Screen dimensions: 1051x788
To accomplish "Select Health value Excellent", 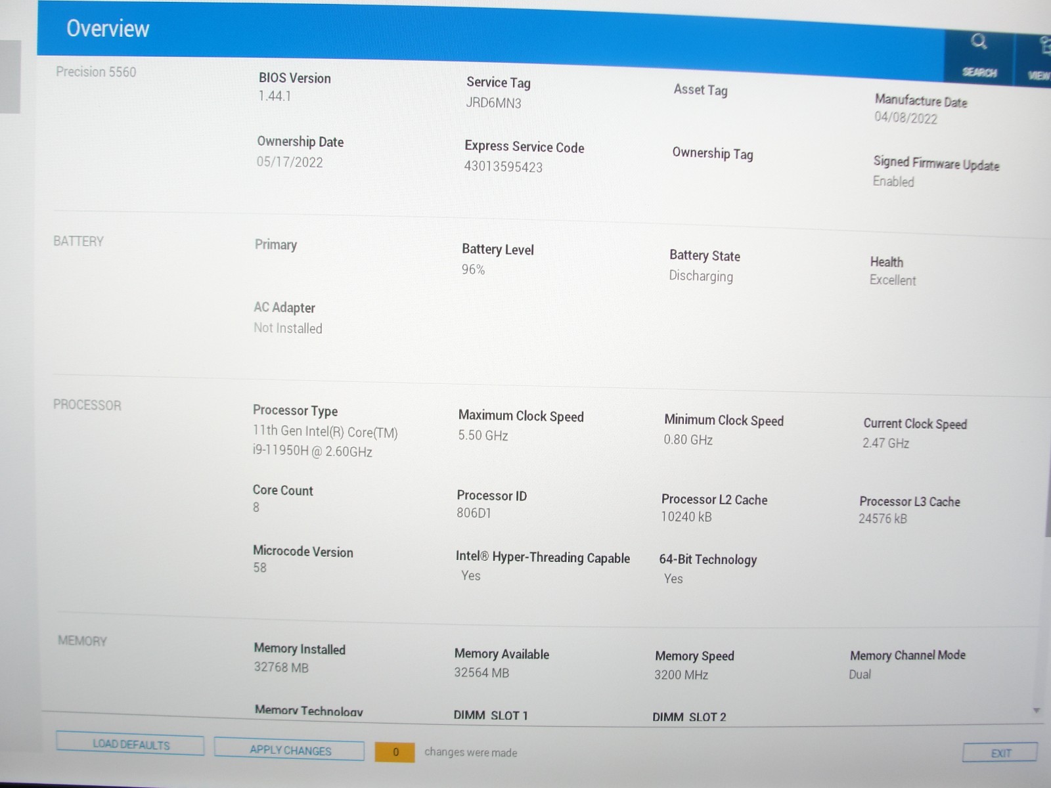I will pyautogui.click(x=892, y=280).
